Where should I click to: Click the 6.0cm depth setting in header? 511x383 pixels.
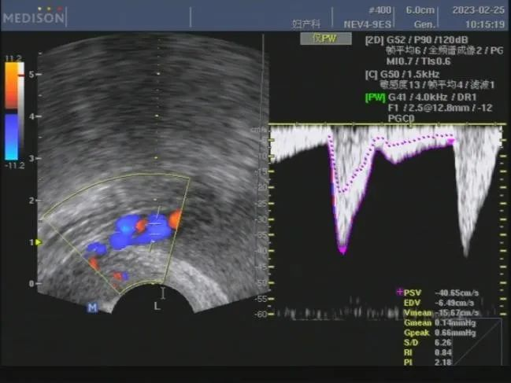418,11
